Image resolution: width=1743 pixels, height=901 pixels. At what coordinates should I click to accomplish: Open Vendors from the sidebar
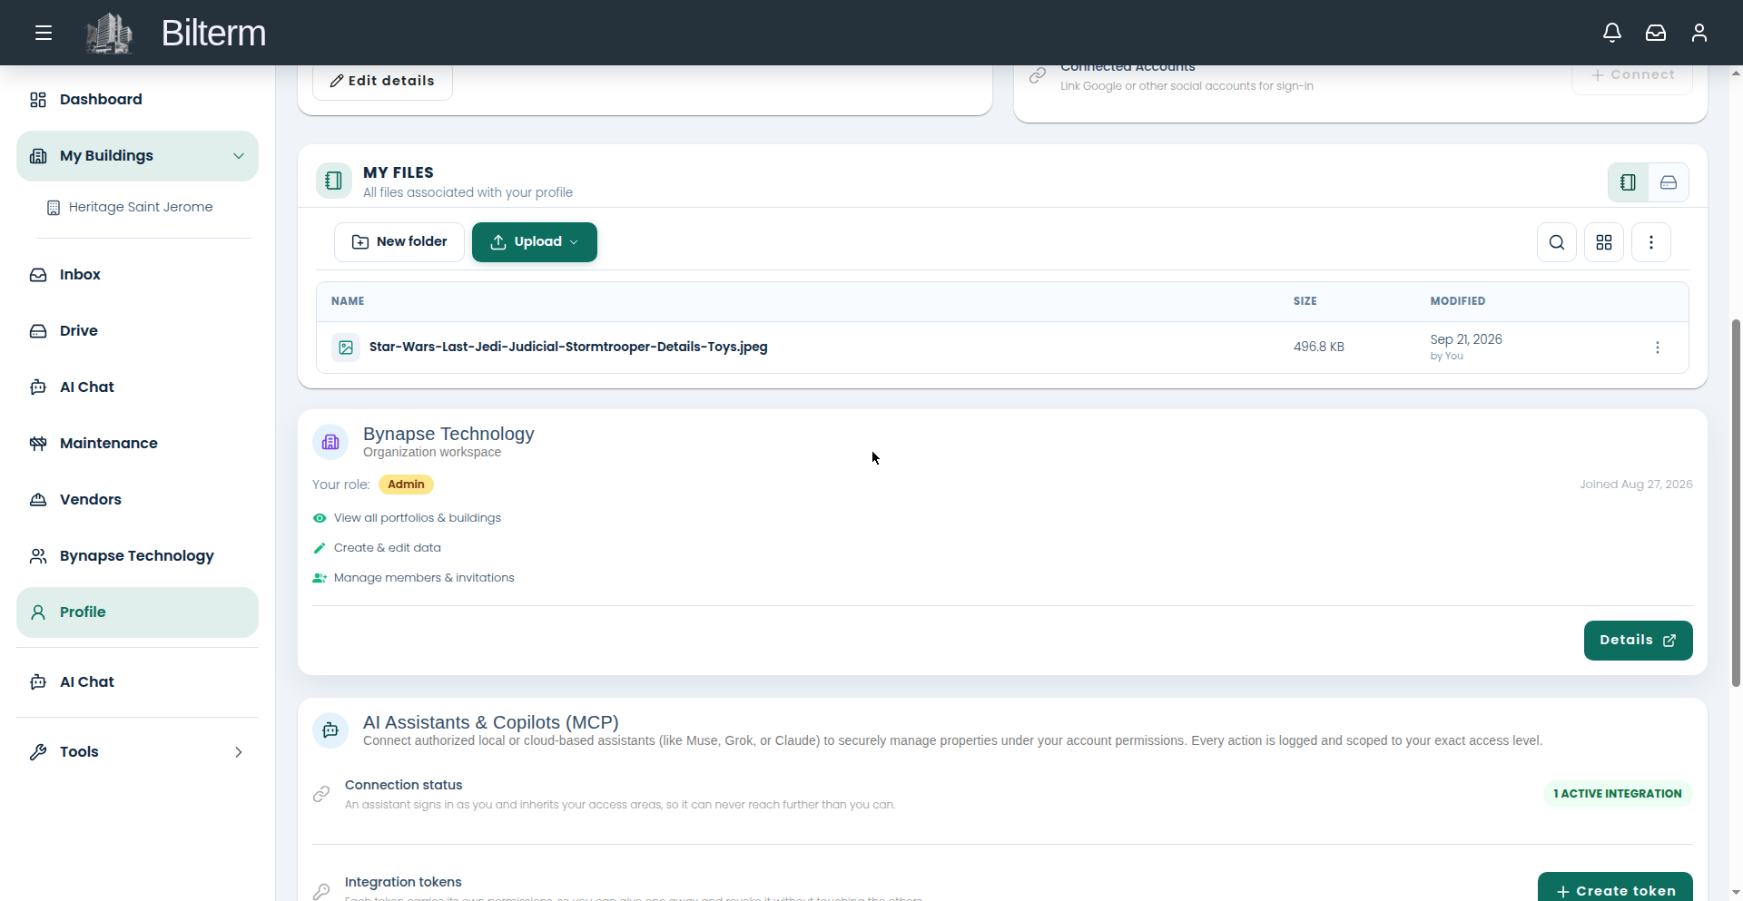coord(137,500)
